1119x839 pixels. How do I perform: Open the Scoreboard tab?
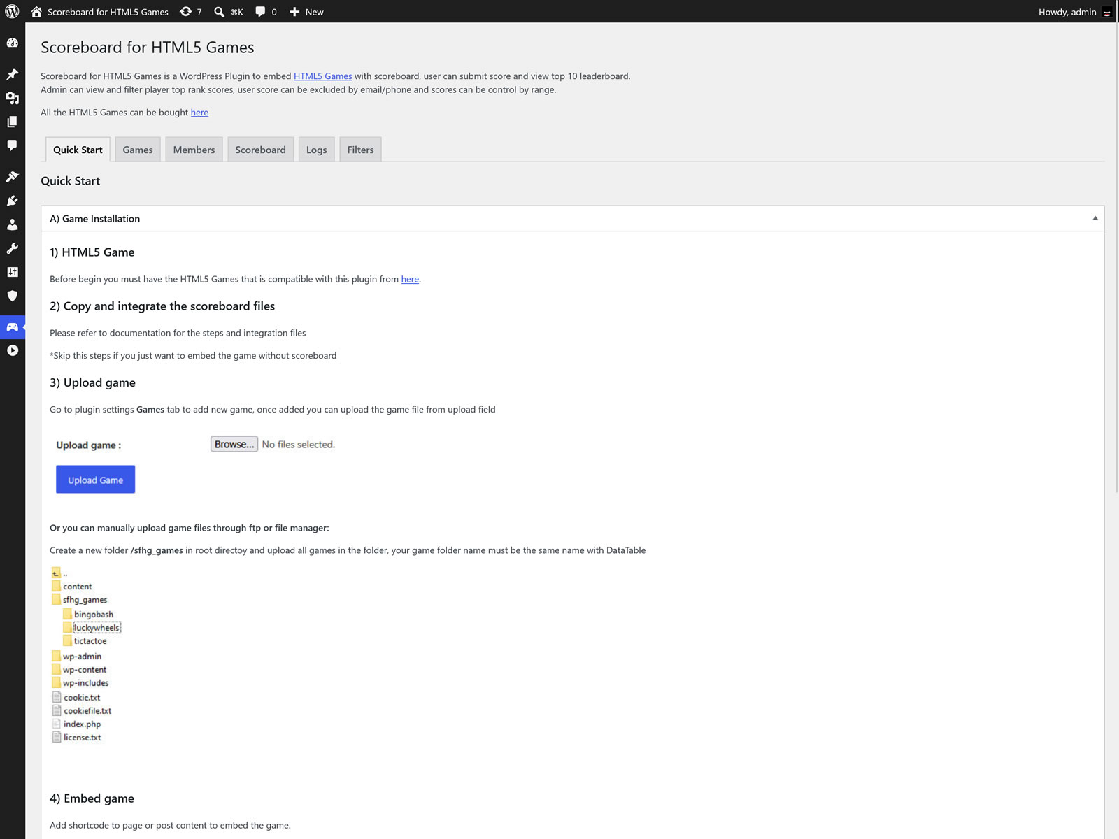[260, 150]
